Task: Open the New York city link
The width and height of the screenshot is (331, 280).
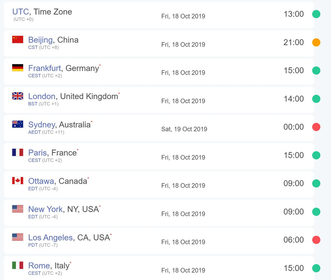Action: (46, 209)
